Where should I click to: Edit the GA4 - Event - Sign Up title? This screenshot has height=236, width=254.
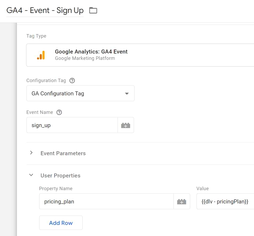pos(45,11)
